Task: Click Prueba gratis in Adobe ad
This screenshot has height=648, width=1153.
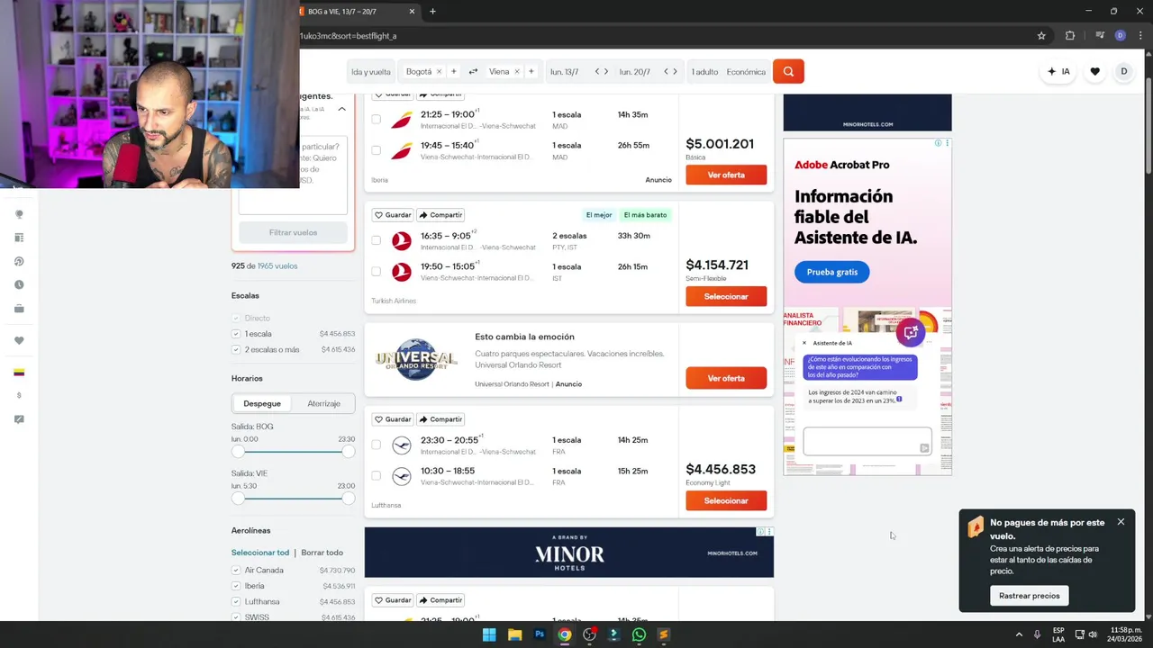Action: pos(831,272)
